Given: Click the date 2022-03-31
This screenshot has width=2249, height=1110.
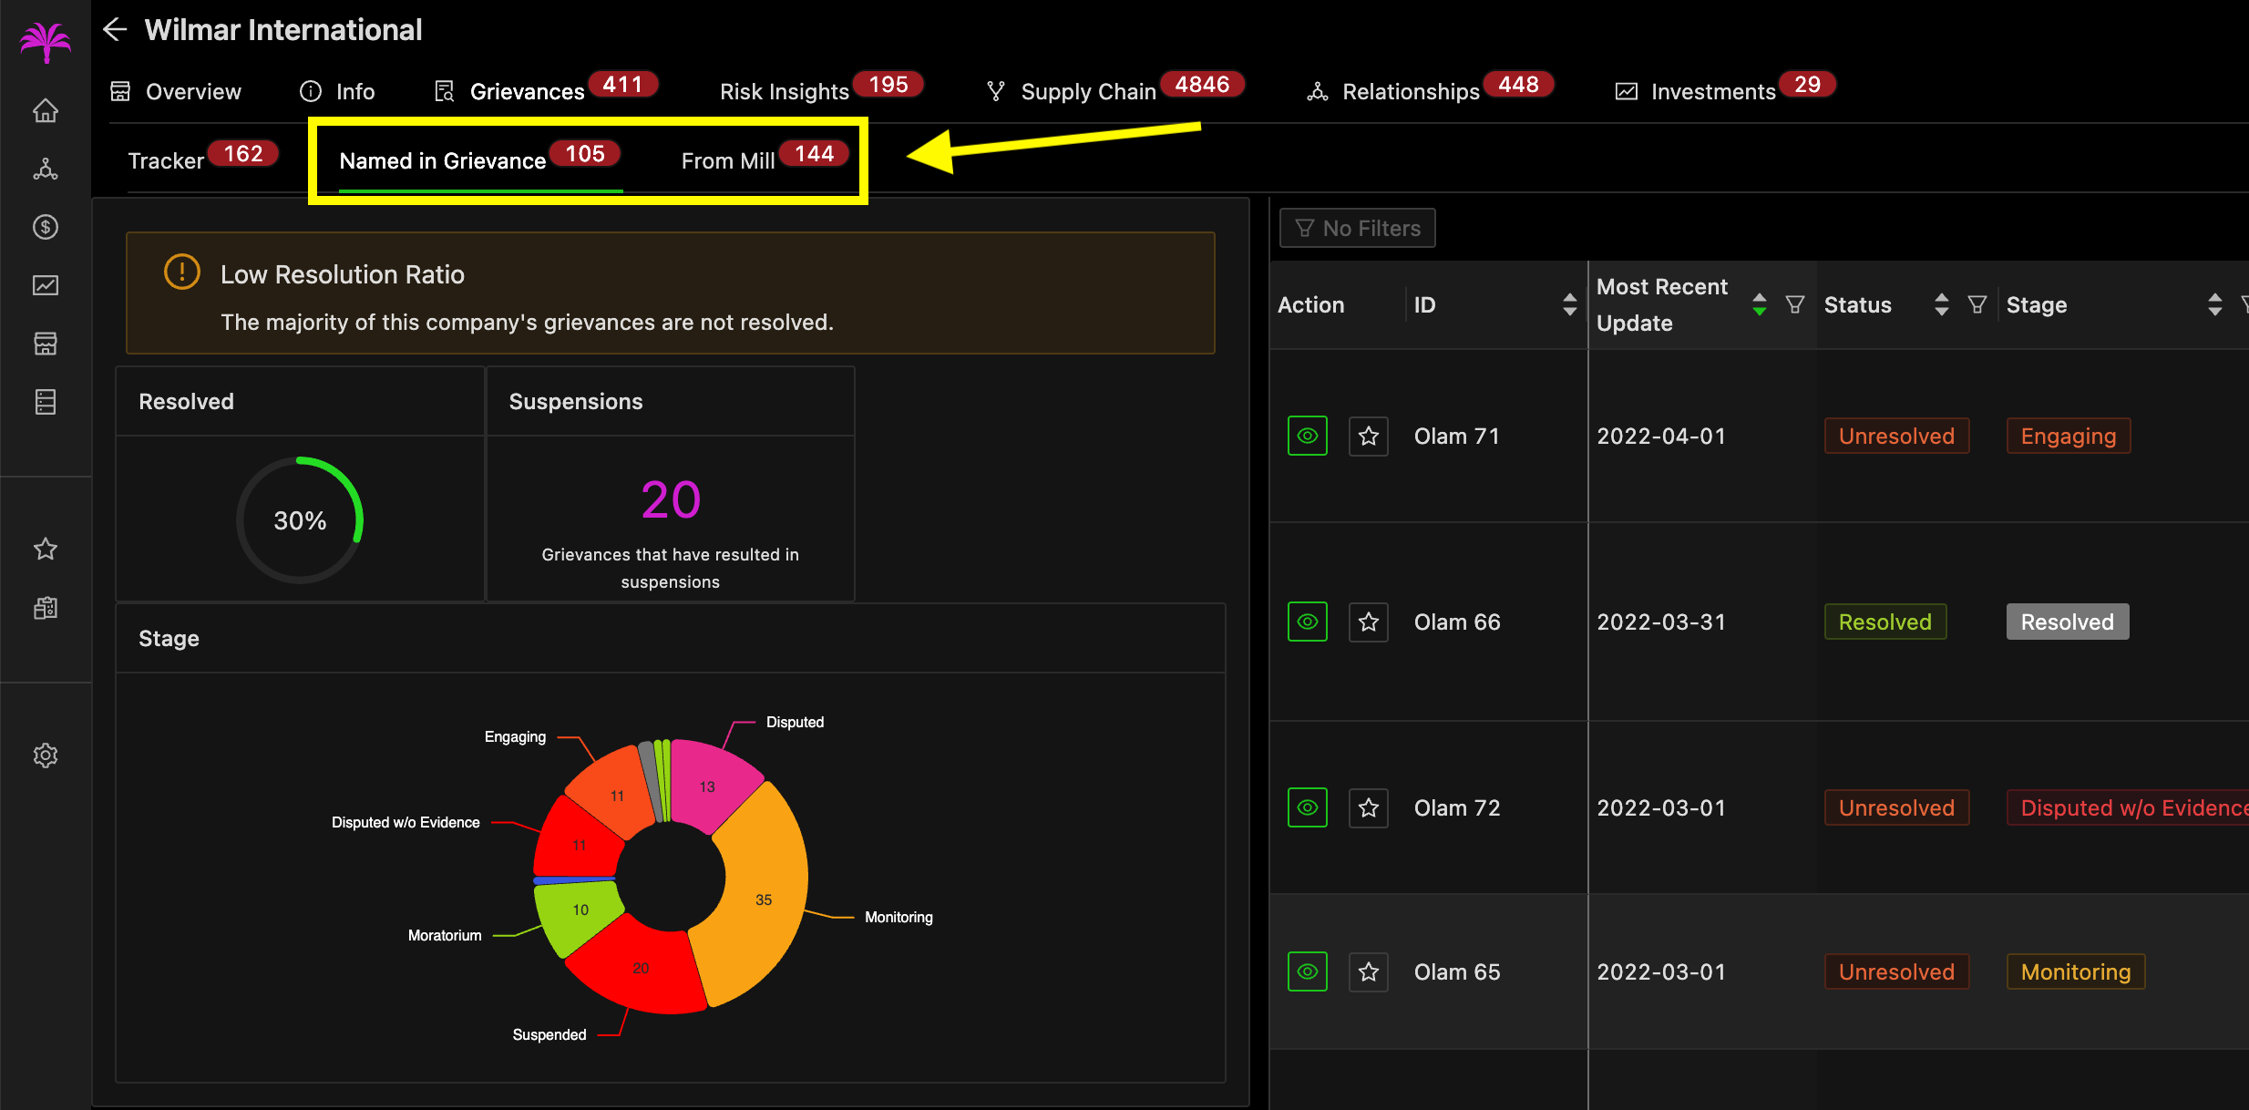Looking at the screenshot, I should coord(1660,622).
